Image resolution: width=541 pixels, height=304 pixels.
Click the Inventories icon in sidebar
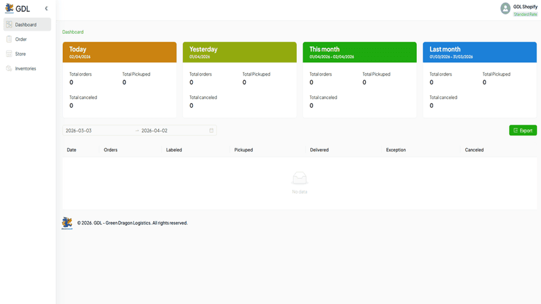pyautogui.click(x=9, y=68)
